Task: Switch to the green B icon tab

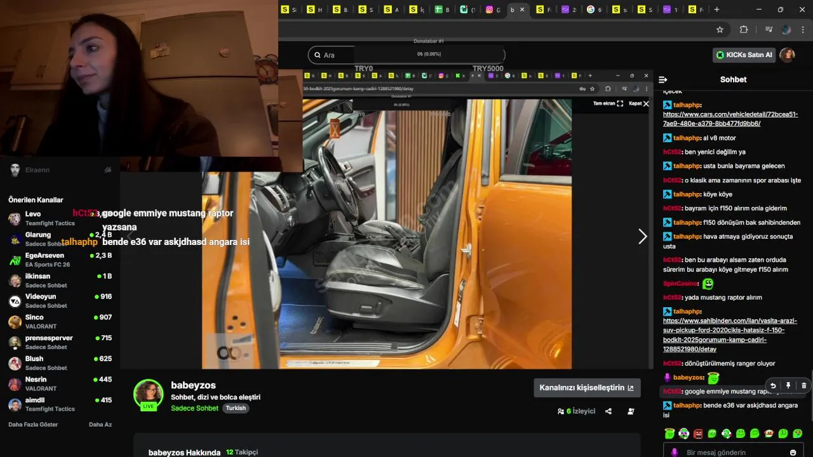Action: tap(438, 10)
